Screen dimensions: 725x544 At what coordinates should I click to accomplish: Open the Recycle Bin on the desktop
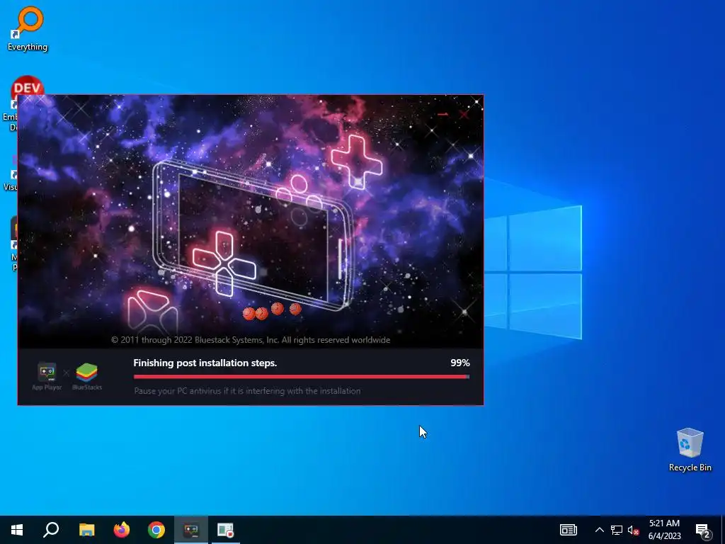[690, 450]
